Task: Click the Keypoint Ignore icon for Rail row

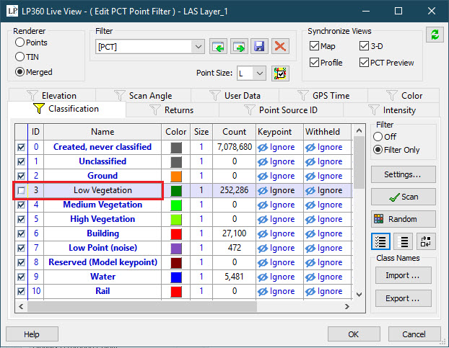Action: [x=262, y=292]
